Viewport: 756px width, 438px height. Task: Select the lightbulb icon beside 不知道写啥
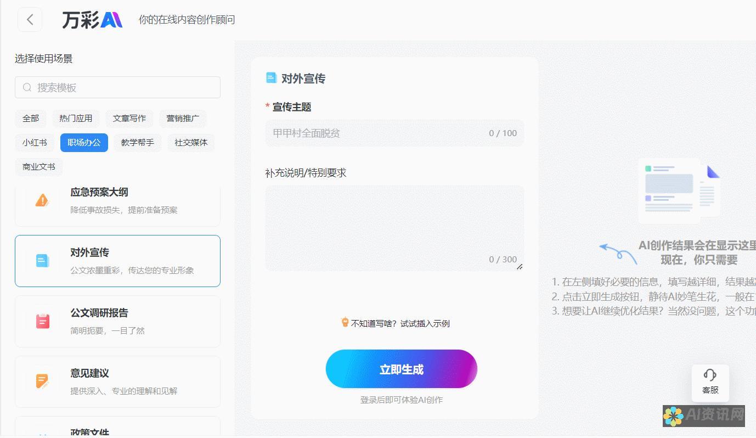click(345, 322)
